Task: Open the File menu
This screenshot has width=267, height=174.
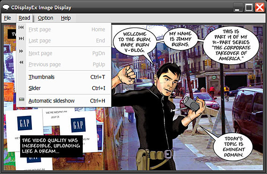Action: click(x=7, y=18)
